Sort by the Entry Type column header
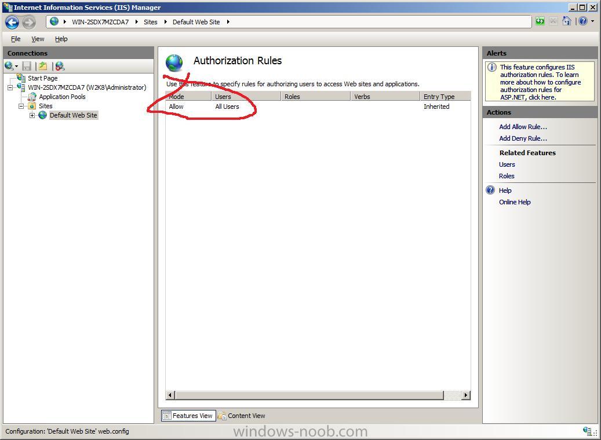Viewport: 601px width, 440px height. pyautogui.click(x=445, y=97)
